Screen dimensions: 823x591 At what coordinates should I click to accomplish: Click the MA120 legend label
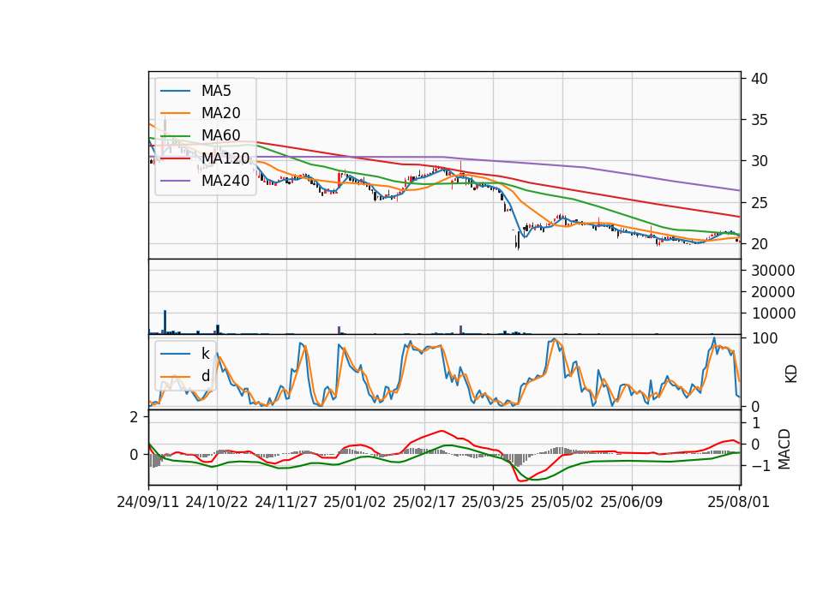pos(225,158)
